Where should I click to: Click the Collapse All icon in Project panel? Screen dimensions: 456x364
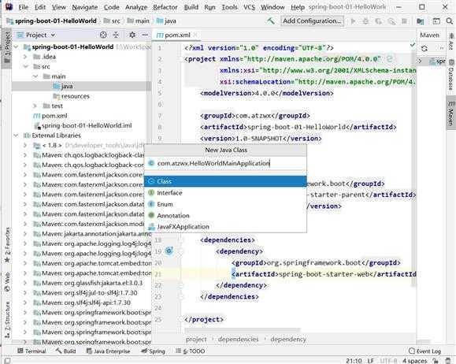116,35
